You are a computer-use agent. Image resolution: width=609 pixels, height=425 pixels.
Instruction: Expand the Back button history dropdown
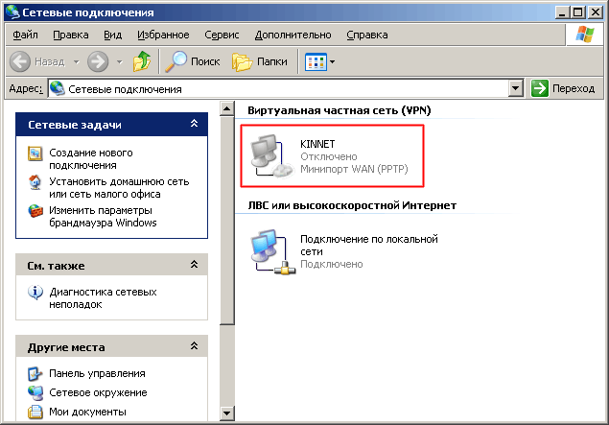pyautogui.click(x=75, y=61)
